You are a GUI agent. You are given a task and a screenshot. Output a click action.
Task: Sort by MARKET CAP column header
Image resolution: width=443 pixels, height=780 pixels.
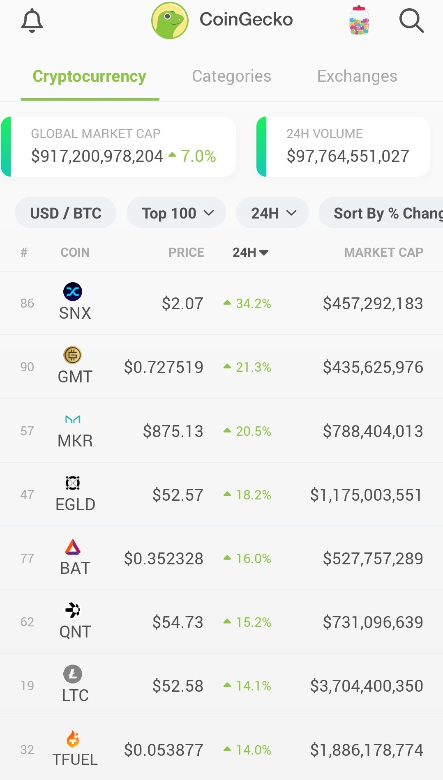click(x=383, y=252)
